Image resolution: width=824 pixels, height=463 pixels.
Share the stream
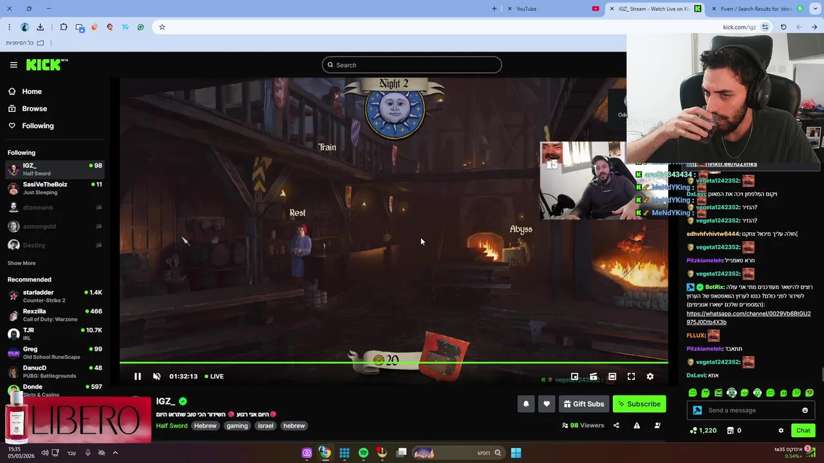tap(616, 425)
